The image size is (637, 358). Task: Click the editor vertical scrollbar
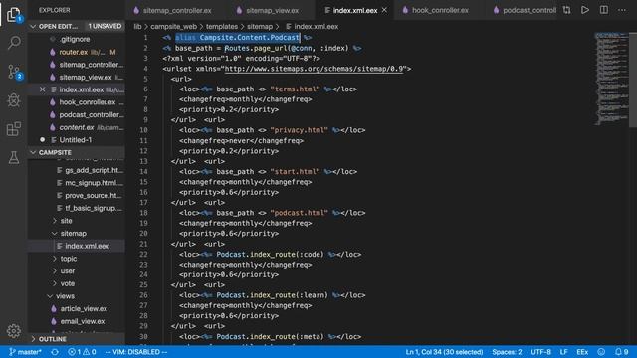(633, 80)
